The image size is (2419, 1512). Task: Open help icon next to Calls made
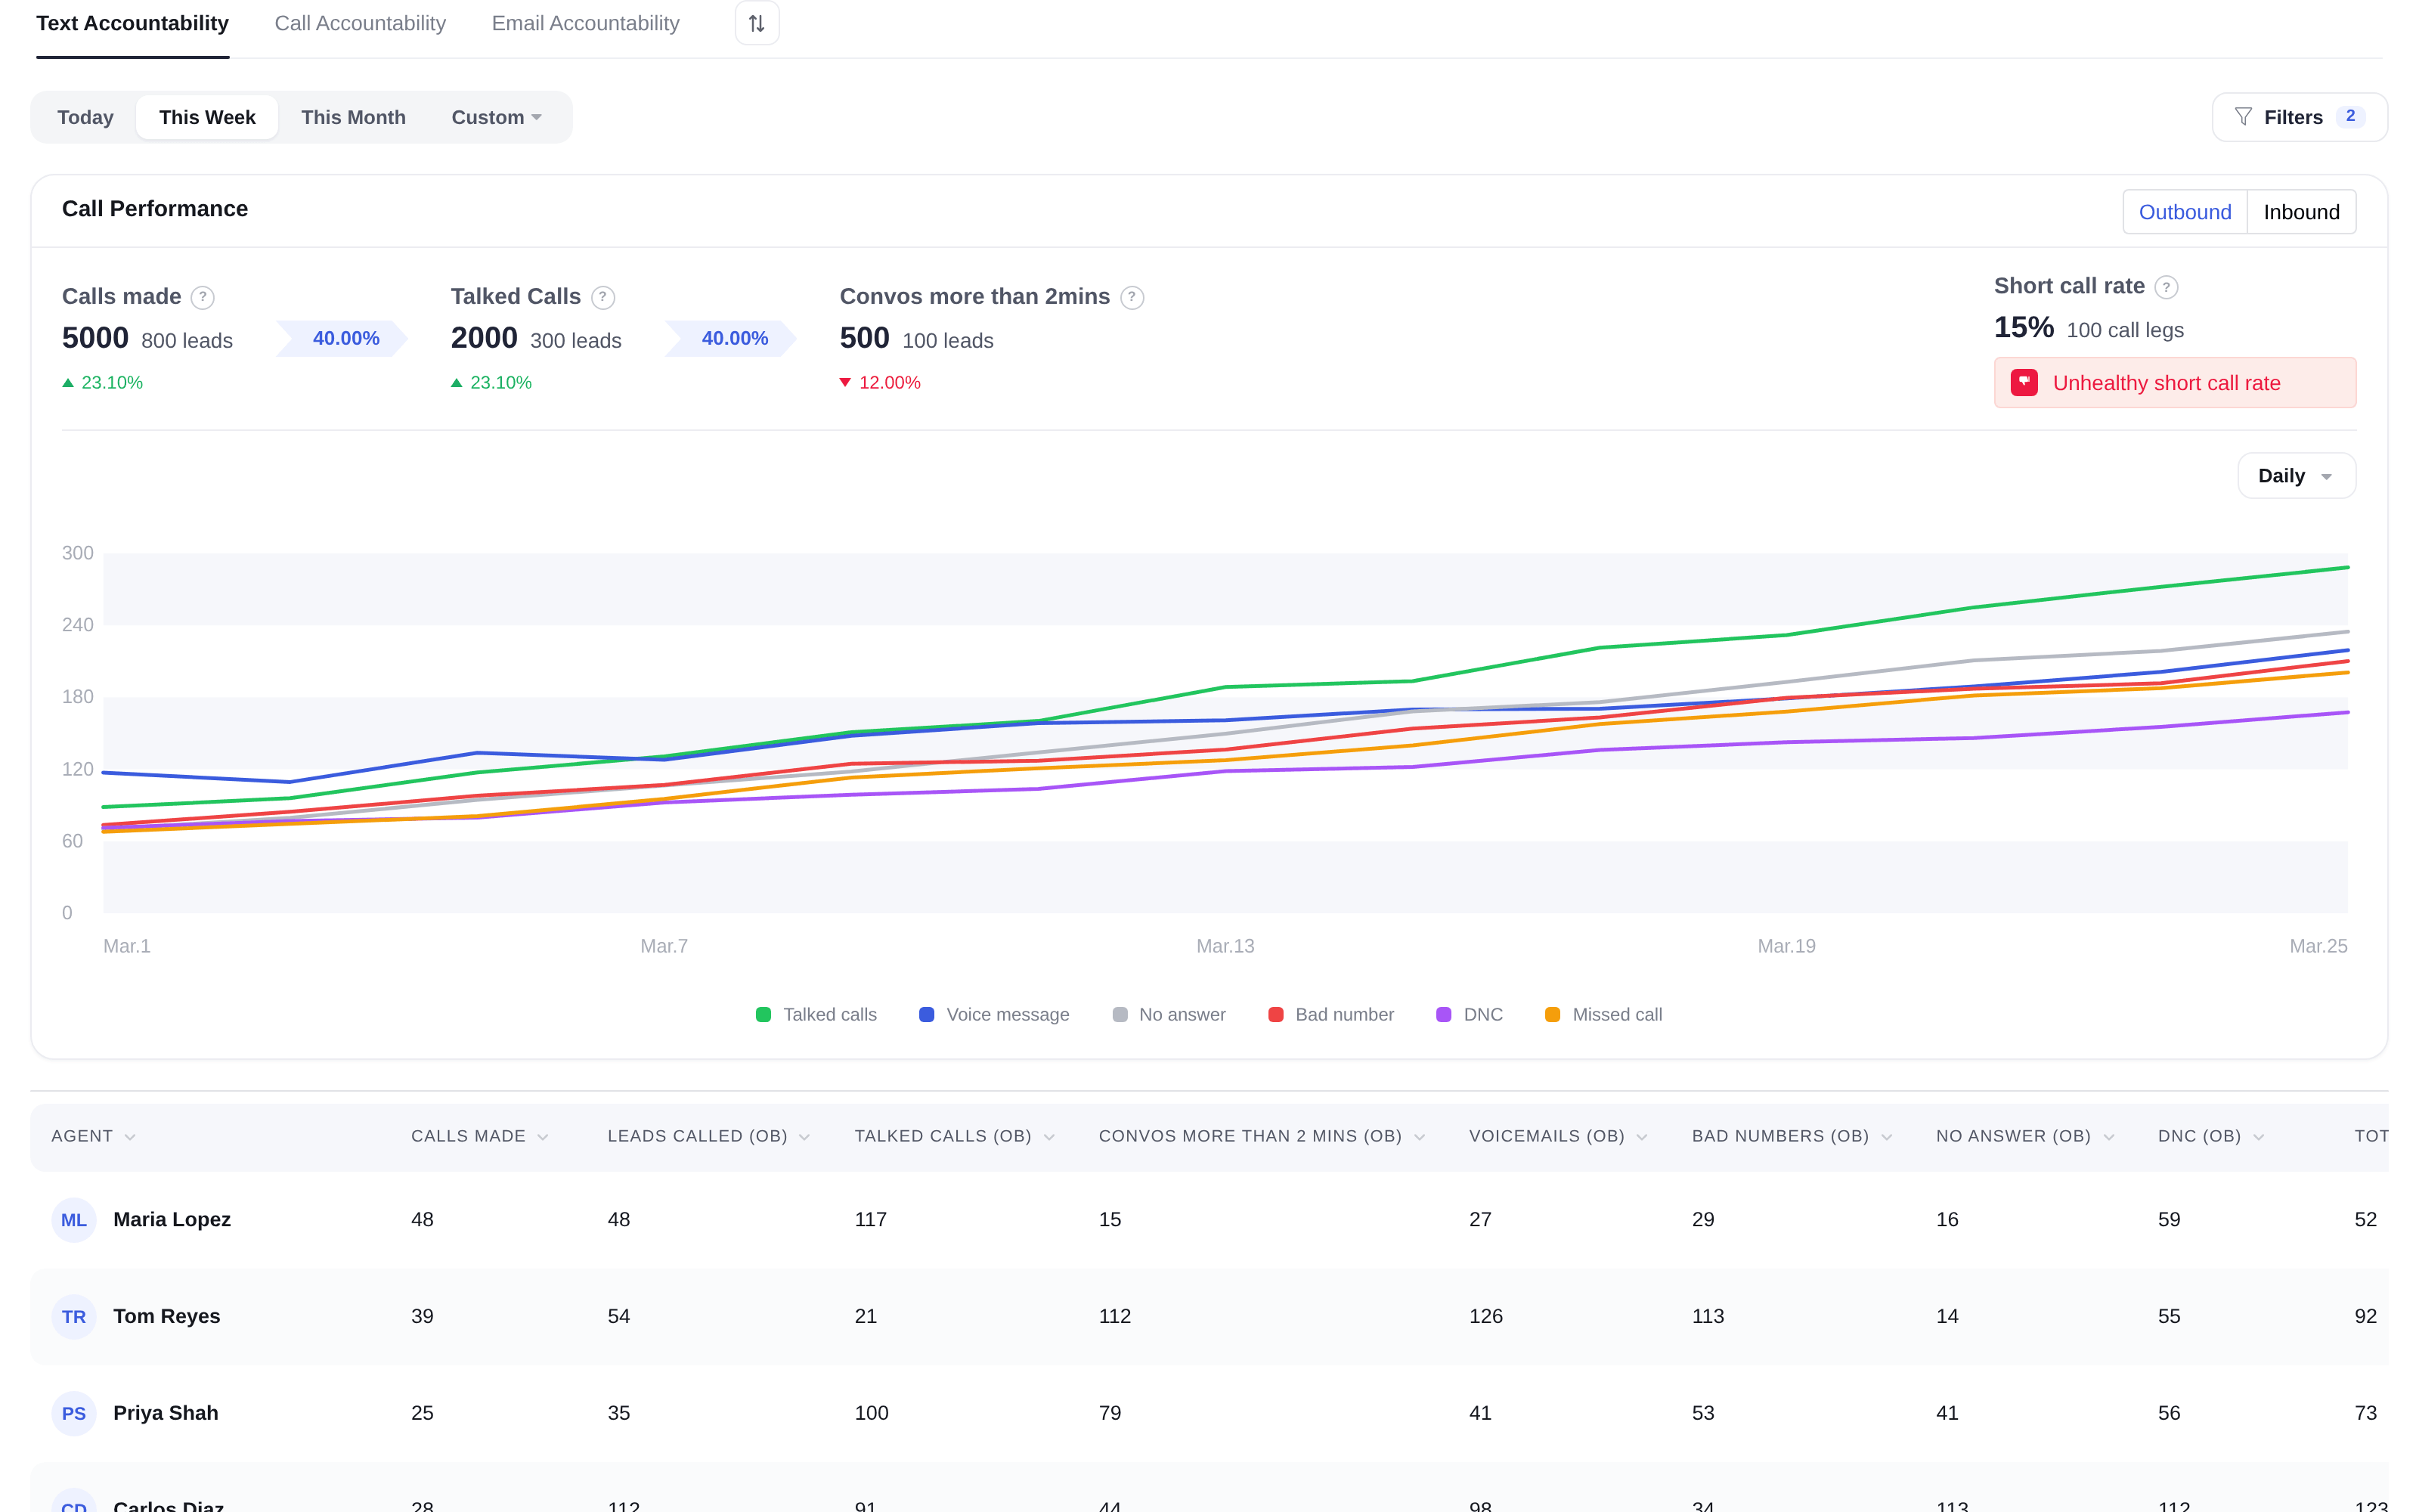click(x=203, y=297)
